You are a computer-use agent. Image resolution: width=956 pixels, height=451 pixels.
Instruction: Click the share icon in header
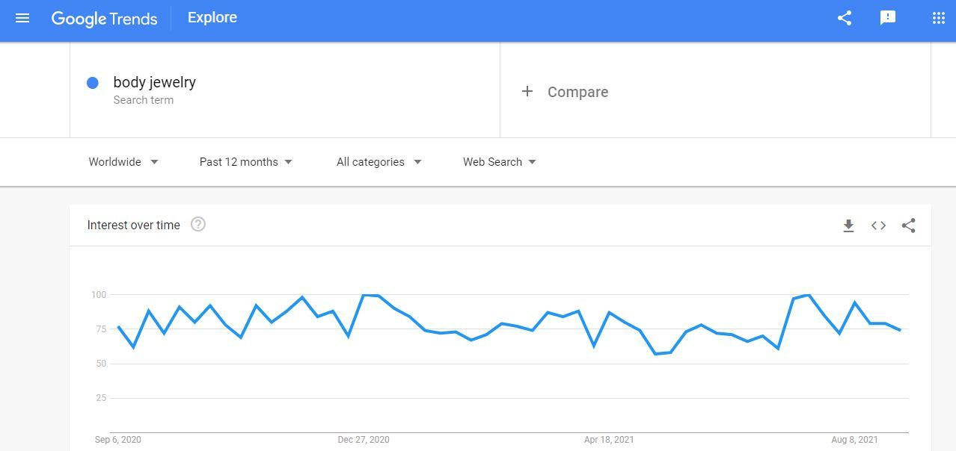[x=845, y=18]
